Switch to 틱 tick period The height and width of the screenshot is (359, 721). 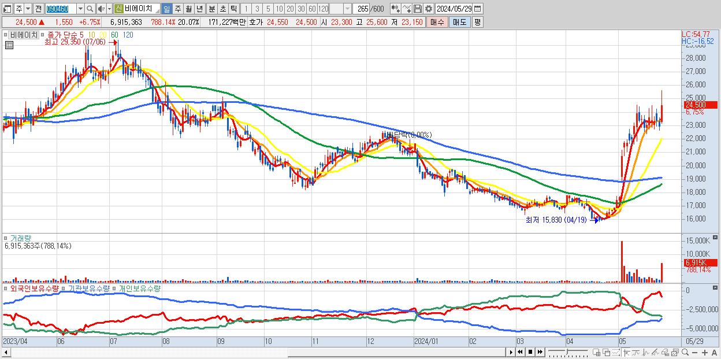[x=233, y=9]
